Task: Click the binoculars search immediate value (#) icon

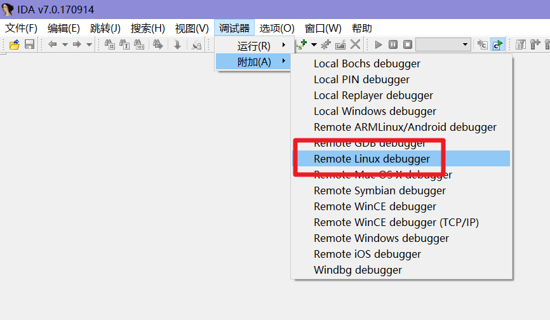Action: (110, 44)
